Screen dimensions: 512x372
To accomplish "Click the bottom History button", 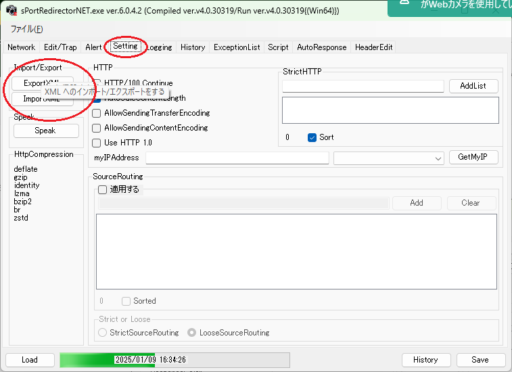I will click(x=426, y=360).
